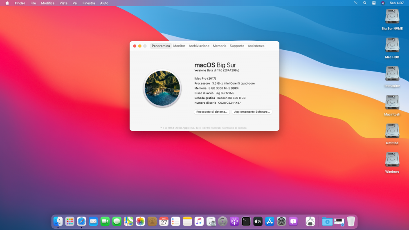Click the serial number C02WC2Z1HX87
Screen dimensions: 409x230
[x=229, y=103]
